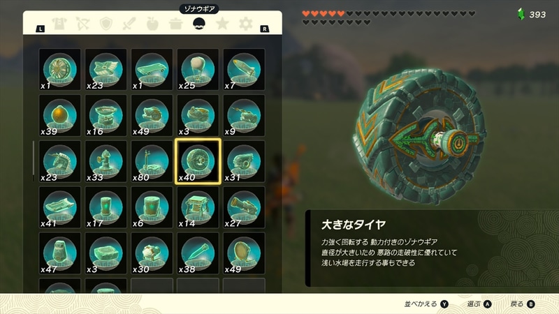This screenshot has width=559, height=314.
Task: Select the Zonai fan item x1
Action: [60, 69]
